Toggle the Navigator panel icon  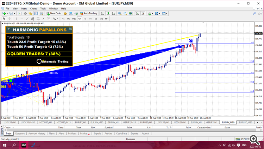tap(31, 13)
